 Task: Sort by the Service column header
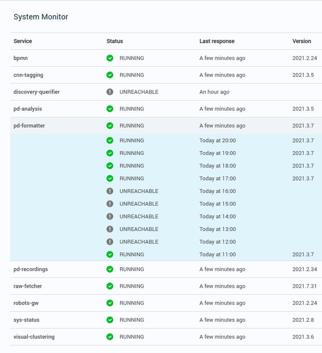point(23,41)
